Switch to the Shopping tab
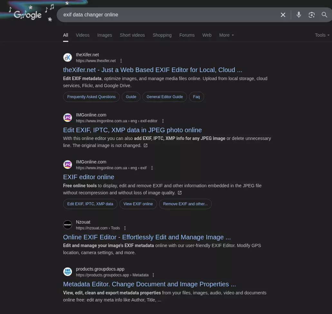 (162, 35)
